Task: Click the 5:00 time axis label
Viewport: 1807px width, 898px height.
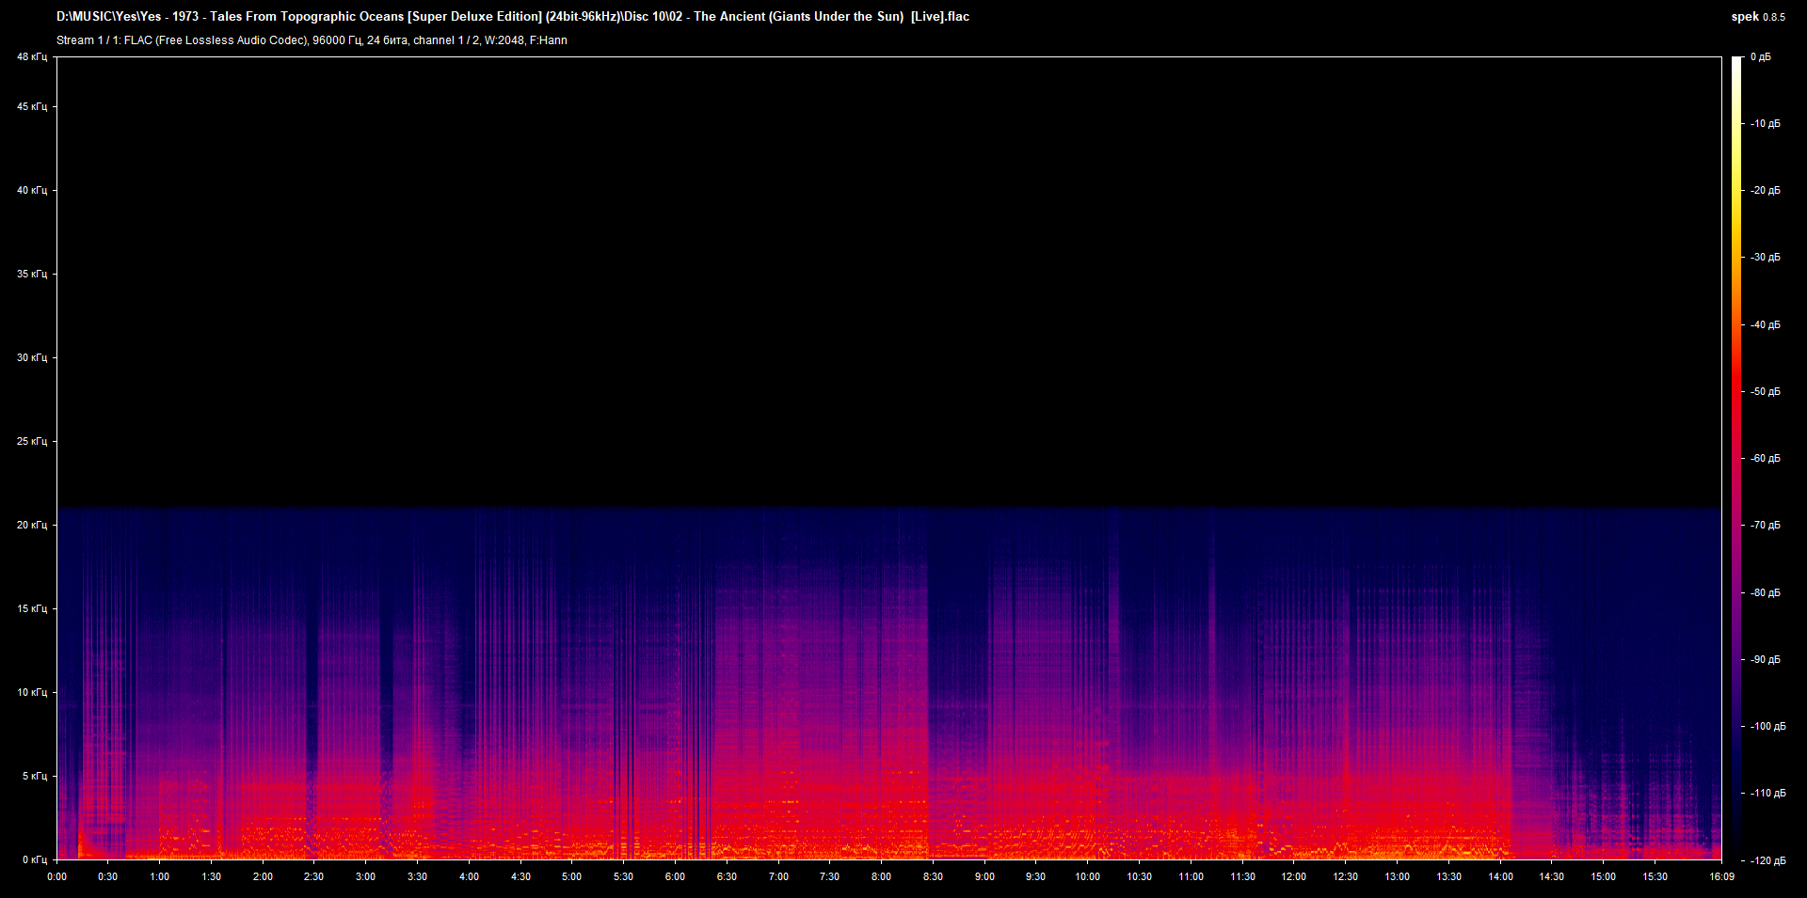Action: [571, 876]
